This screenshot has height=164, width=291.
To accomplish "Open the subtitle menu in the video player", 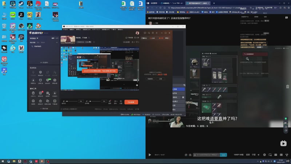I will [x=254, y=155].
